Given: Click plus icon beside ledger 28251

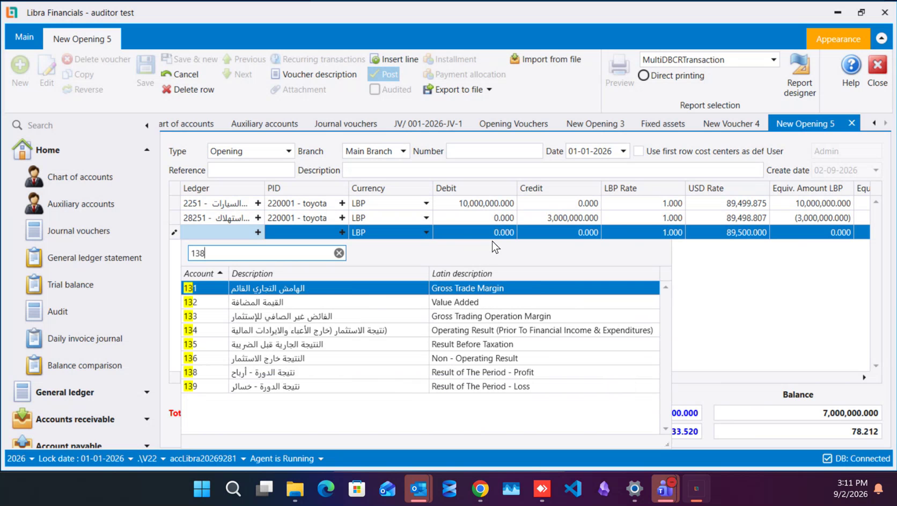Looking at the screenshot, I should (258, 218).
